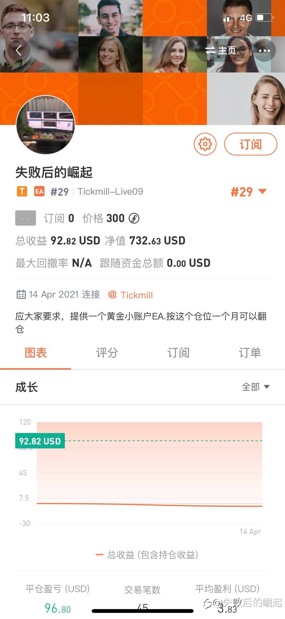Tap the 主页 switch button

[221, 50]
